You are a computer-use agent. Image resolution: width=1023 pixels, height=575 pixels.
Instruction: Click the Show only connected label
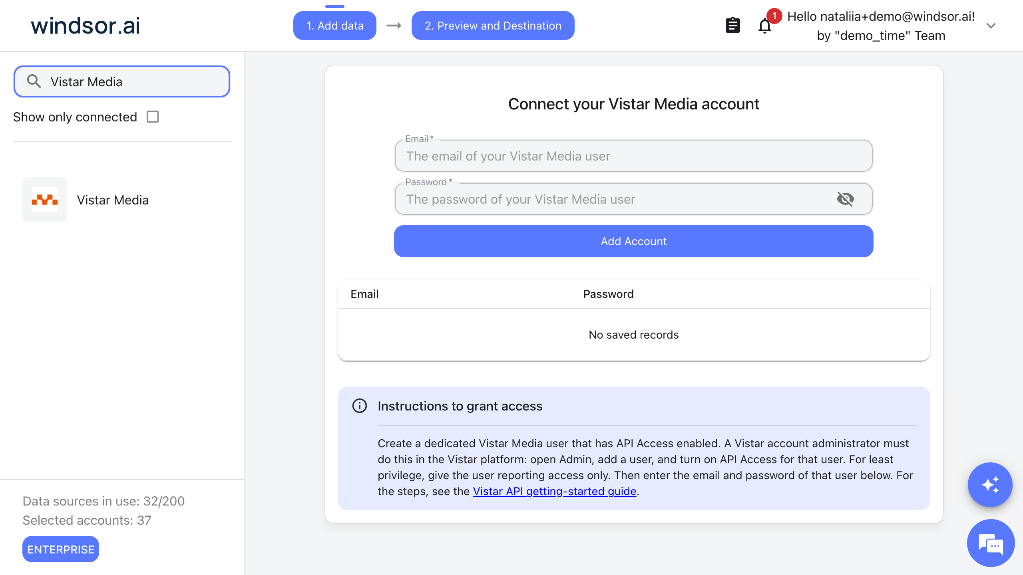(x=75, y=117)
